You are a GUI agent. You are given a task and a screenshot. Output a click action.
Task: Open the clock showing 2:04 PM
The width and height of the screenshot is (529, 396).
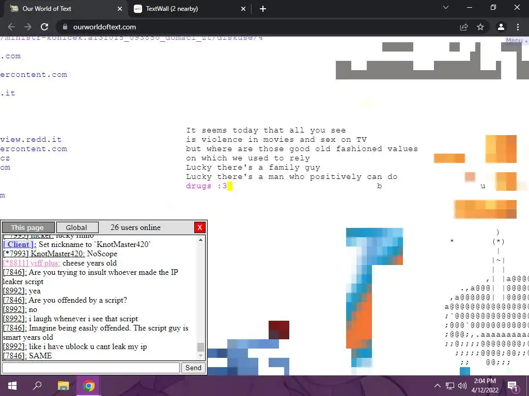485,386
